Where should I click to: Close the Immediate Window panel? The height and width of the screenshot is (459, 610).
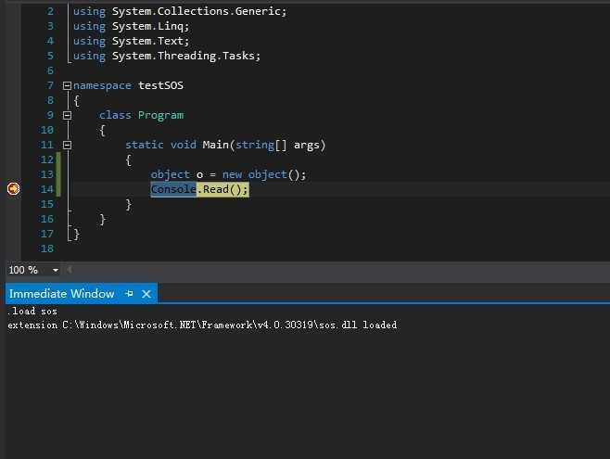pyautogui.click(x=146, y=294)
